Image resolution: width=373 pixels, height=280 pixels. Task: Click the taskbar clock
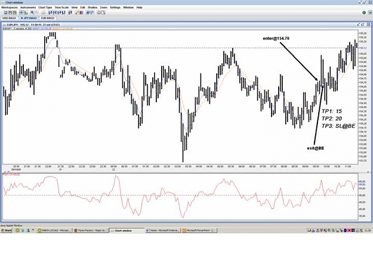click(x=368, y=230)
